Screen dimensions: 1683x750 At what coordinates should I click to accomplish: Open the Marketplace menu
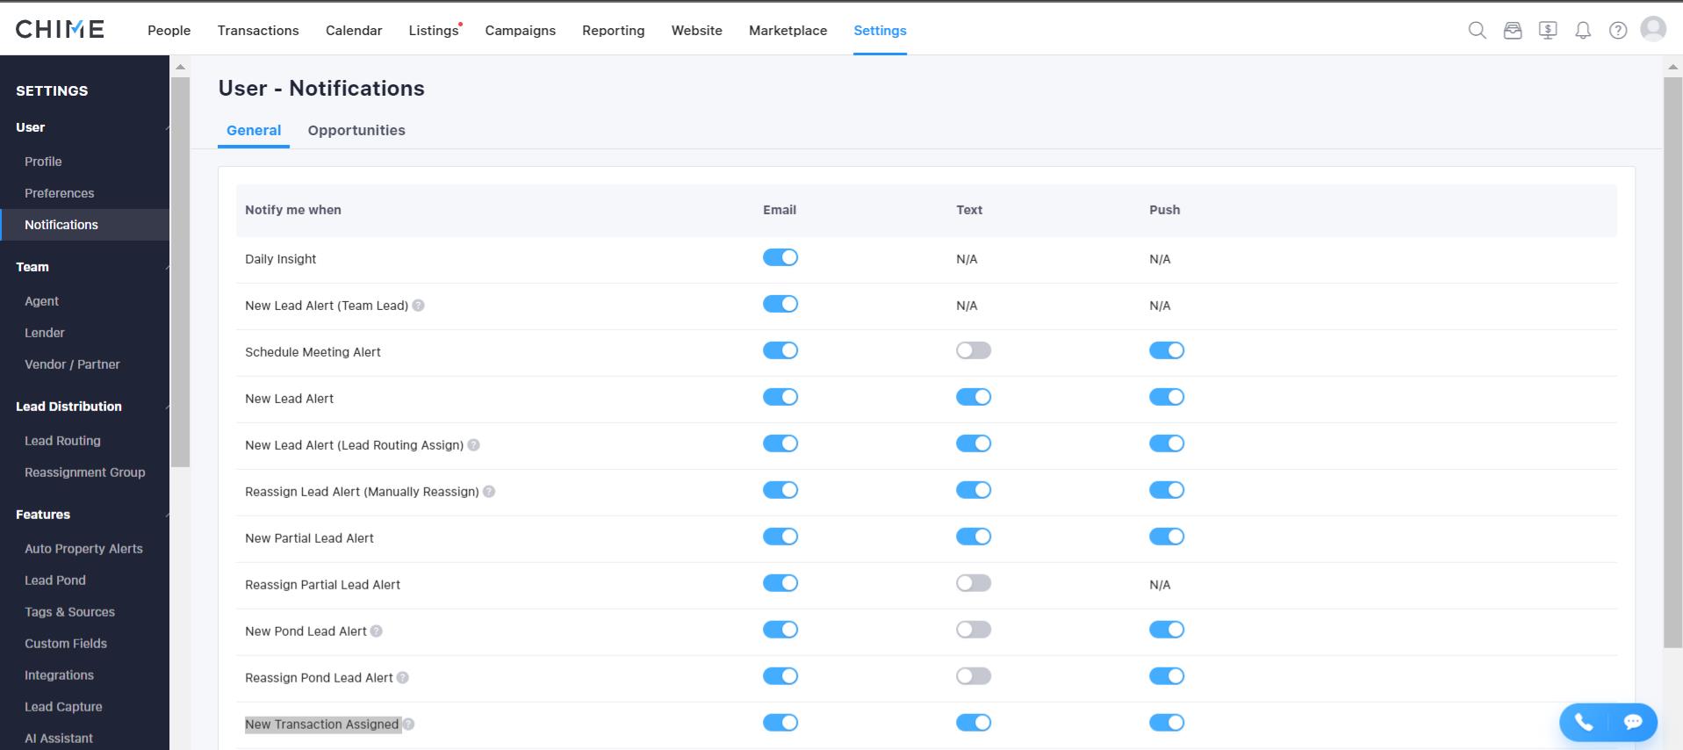click(788, 31)
